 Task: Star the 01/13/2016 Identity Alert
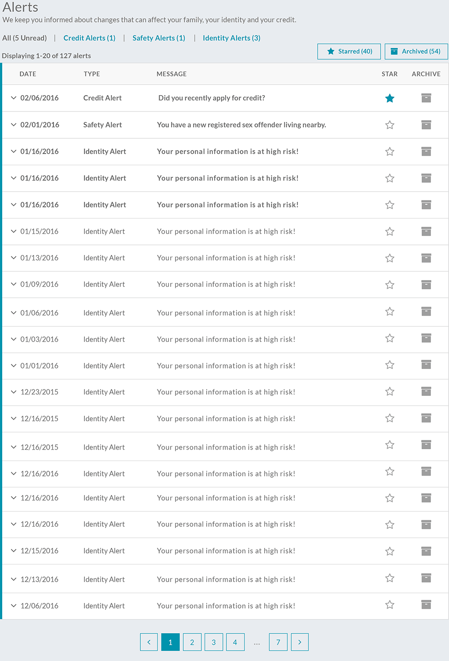(x=390, y=258)
